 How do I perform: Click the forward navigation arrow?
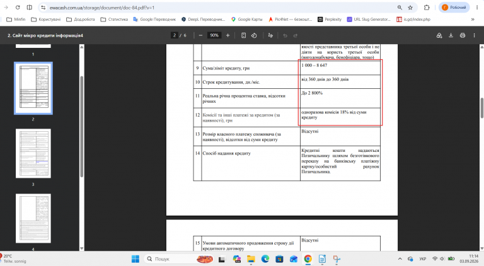[x=6, y=8]
